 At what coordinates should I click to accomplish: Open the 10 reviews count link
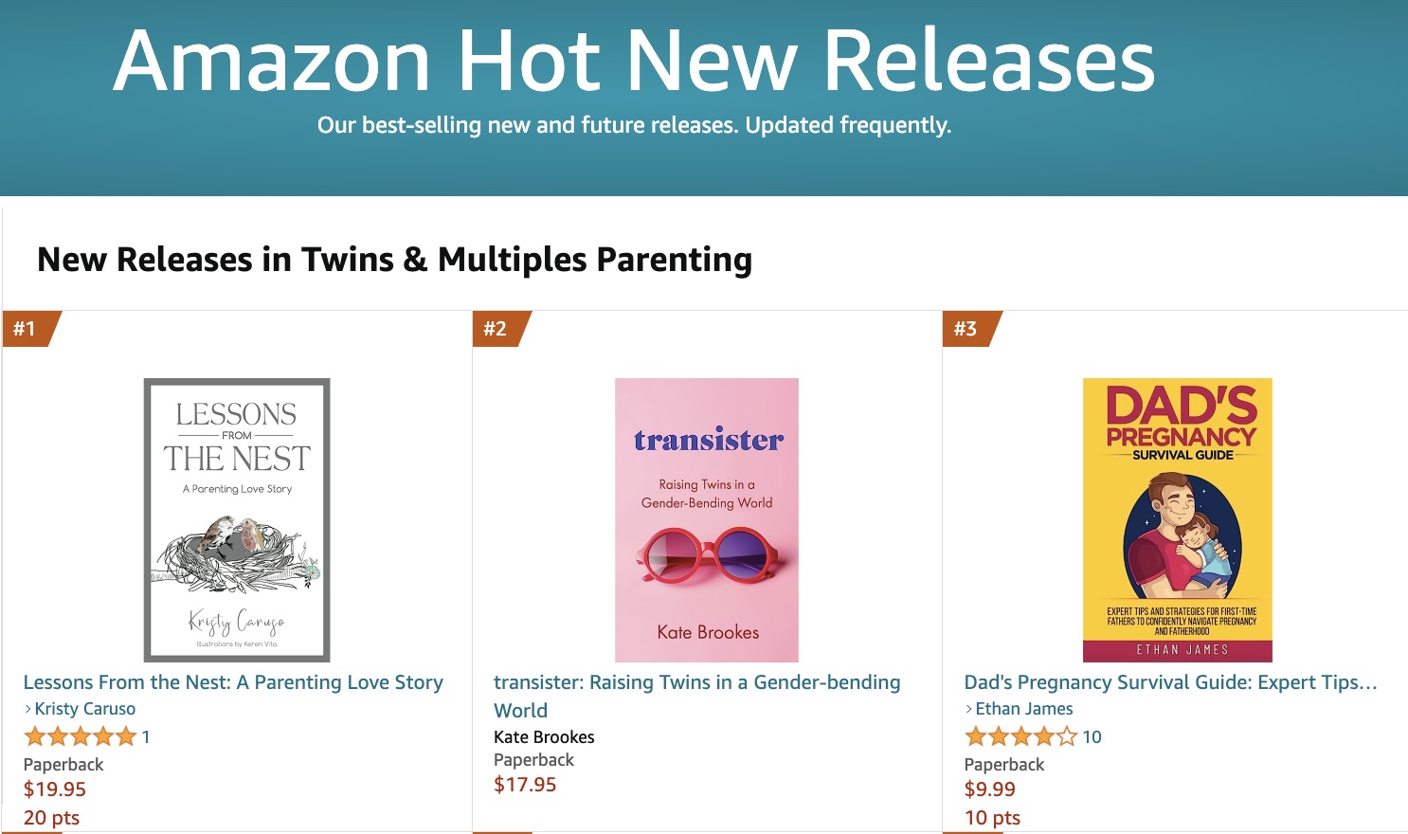click(x=1092, y=737)
